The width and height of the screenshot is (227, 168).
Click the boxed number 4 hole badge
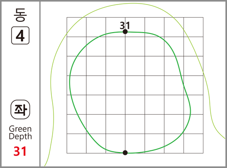click(x=20, y=35)
